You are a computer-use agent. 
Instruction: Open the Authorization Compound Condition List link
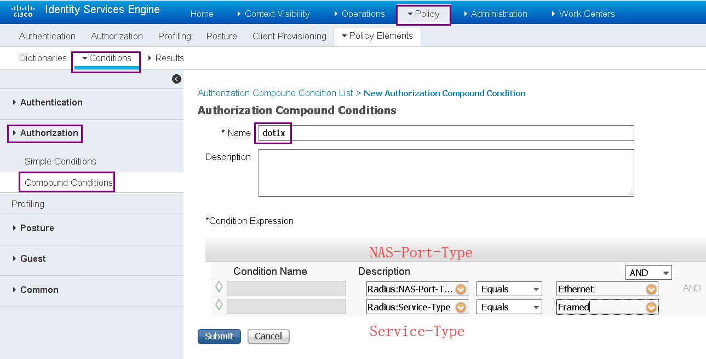pyautogui.click(x=275, y=93)
